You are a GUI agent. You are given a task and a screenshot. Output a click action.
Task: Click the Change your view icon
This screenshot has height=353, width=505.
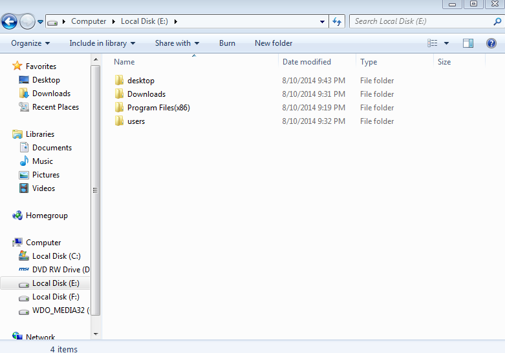(x=432, y=43)
